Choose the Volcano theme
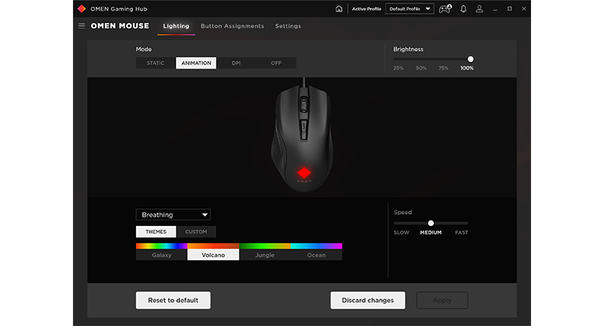 coord(213,255)
